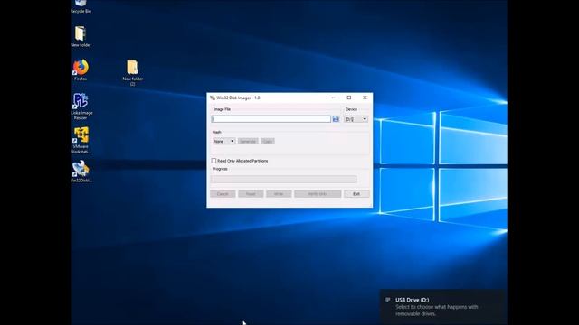Click the Image File path field
This screenshot has height=325, width=579.
click(x=271, y=119)
